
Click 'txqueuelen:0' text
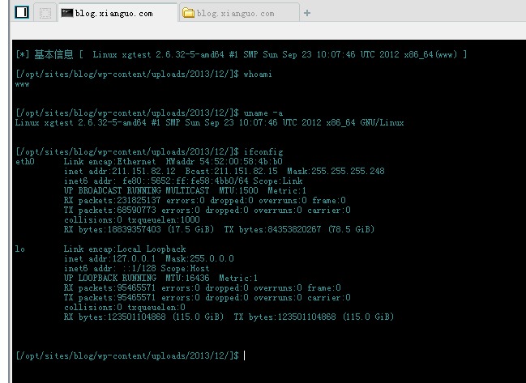tap(156, 307)
